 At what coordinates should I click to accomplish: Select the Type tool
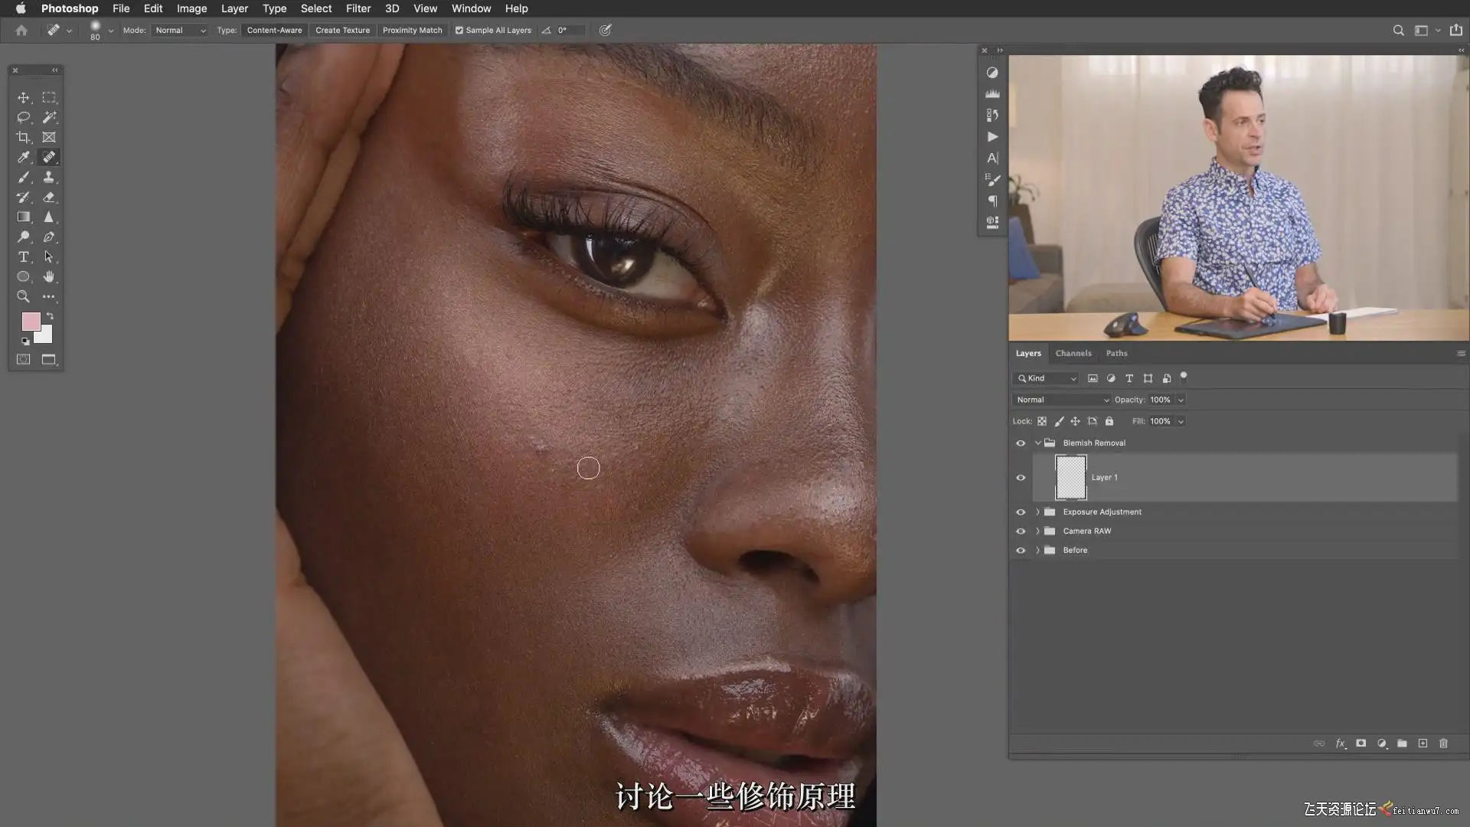(23, 257)
